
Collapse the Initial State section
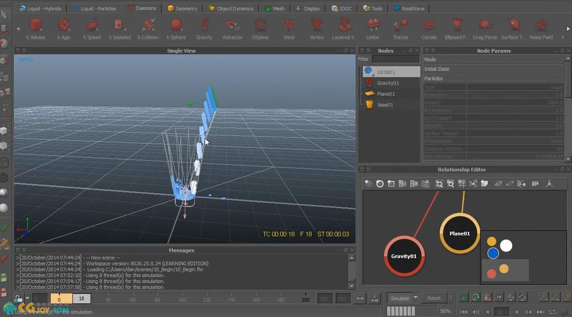coord(494,69)
